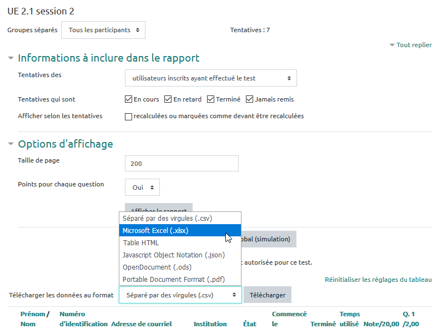The width and height of the screenshot is (438, 329).
Task: Select 'Portable Document Format (.pdf)' option
Action: [174, 279]
